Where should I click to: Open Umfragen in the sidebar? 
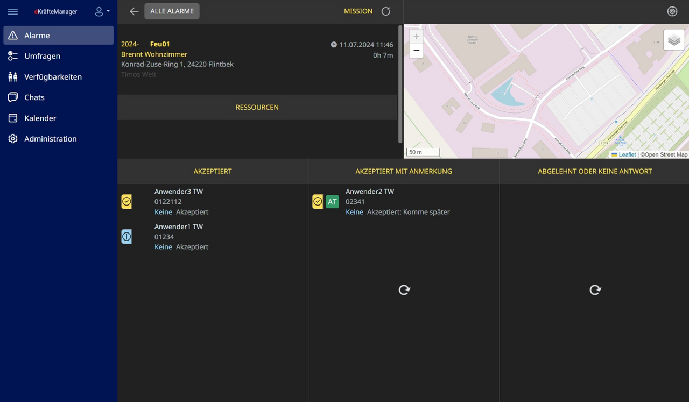[x=42, y=56]
